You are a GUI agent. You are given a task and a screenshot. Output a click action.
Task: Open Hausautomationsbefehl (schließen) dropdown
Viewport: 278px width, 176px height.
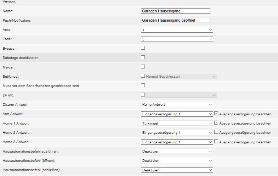[x=177, y=170]
